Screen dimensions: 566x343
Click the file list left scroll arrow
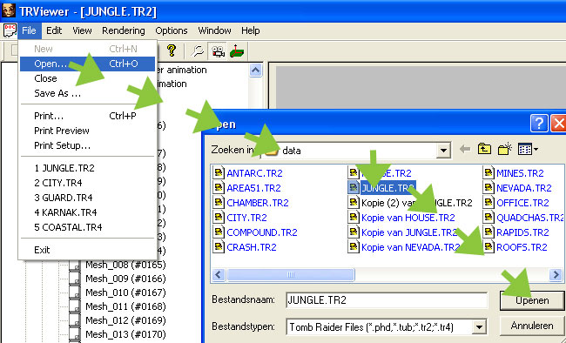click(219, 275)
